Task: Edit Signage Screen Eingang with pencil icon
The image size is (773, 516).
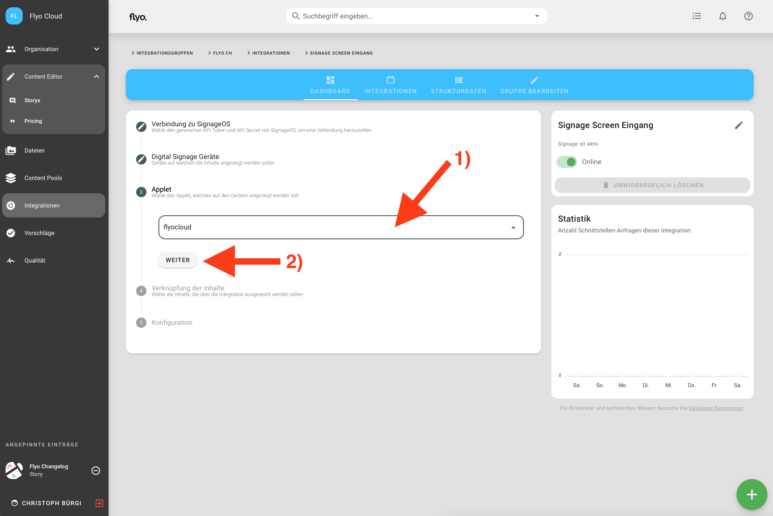Action: (739, 125)
